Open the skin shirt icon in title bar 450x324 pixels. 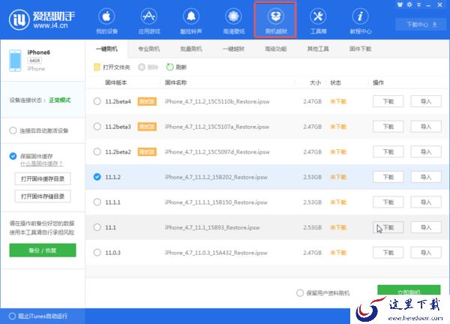pyautogui.click(x=400, y=4)
